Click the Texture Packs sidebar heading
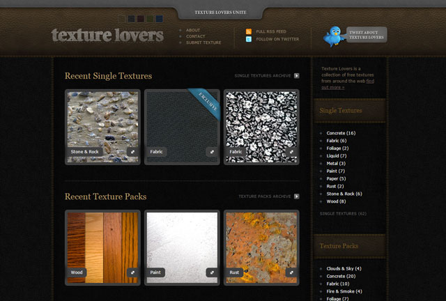 (339, 246)
